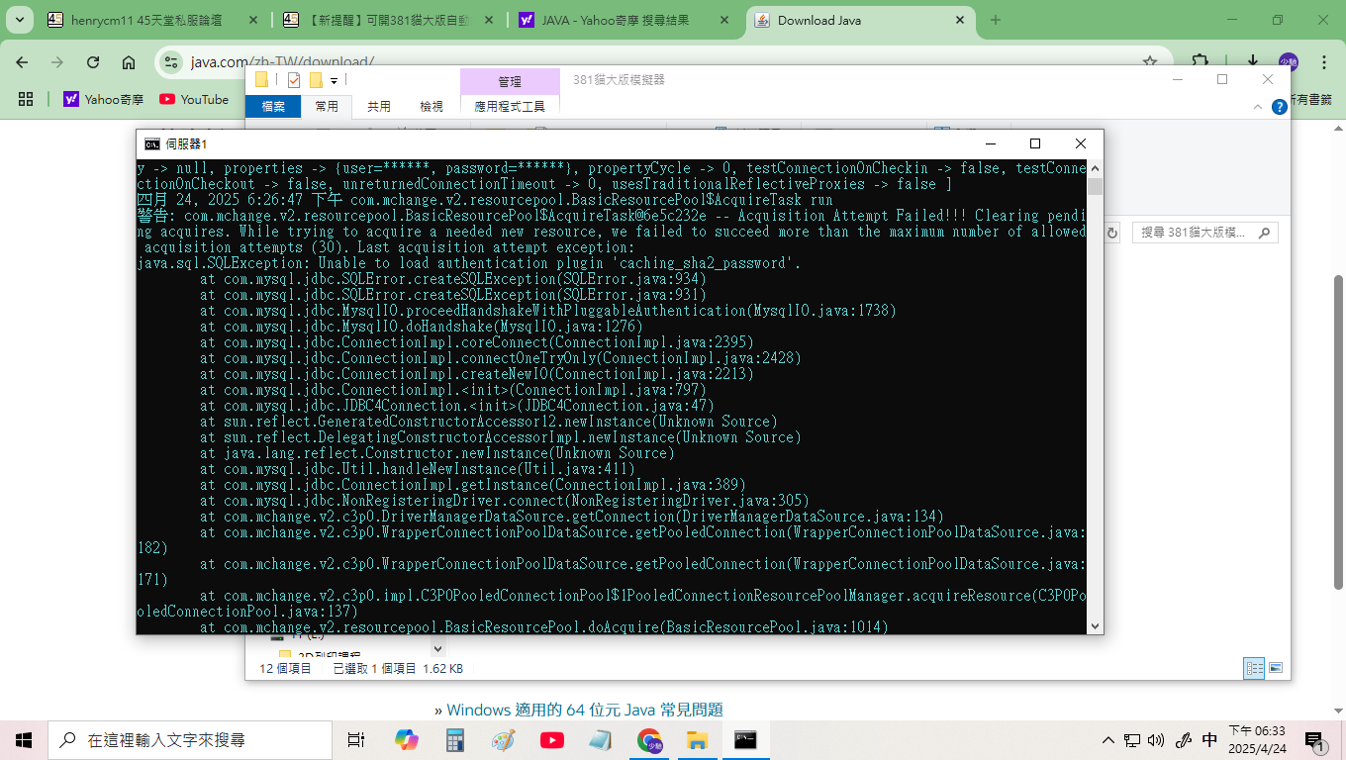Switch Explorer to large icons view
Image resolution: width=1346 pixels, height=760 pixels.
click(x=1276, y=668)
